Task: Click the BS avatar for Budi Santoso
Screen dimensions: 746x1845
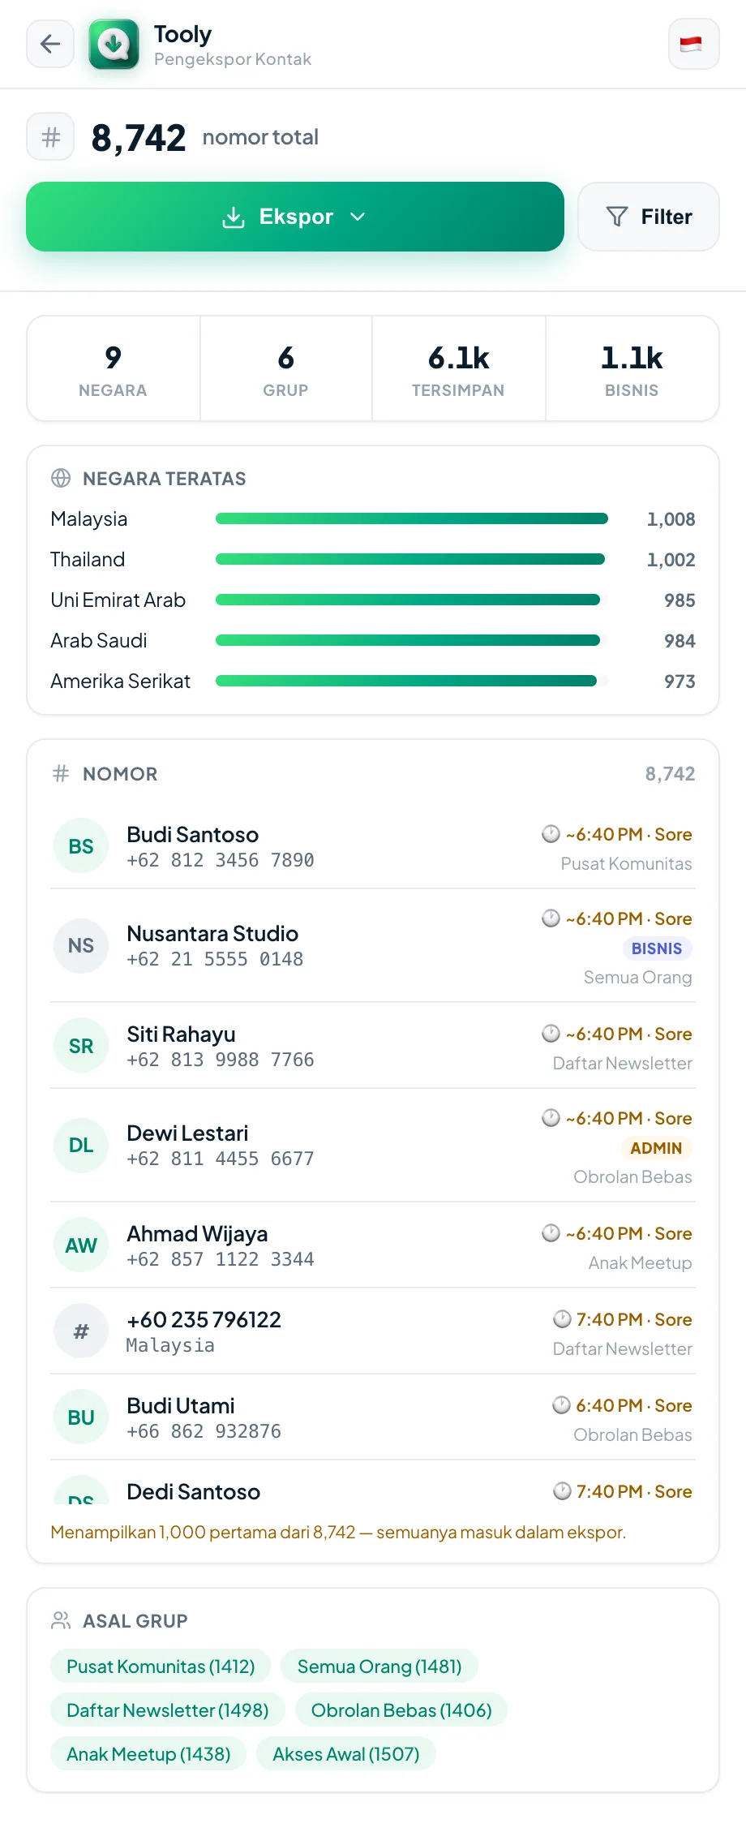Action: (x=81, y=846)
